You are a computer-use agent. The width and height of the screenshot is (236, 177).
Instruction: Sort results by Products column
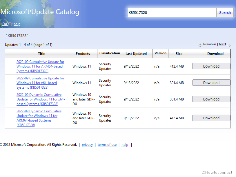[83, 53]
